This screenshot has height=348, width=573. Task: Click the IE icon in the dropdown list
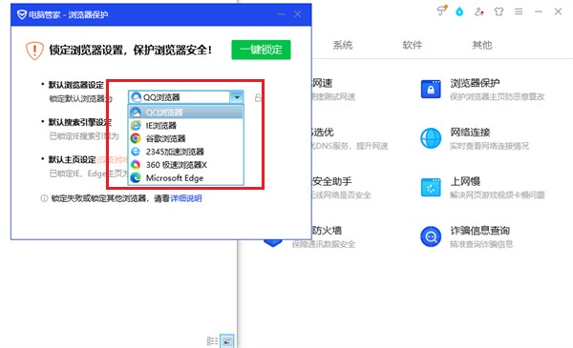[136, 125]
